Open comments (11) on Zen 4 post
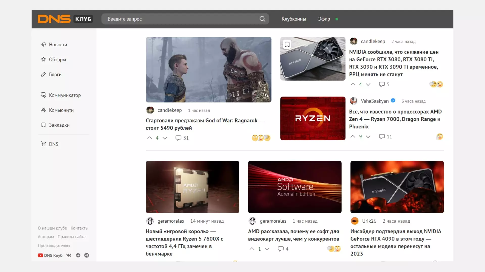This screenshot has height=272, width=485. (x=385, y=136)
